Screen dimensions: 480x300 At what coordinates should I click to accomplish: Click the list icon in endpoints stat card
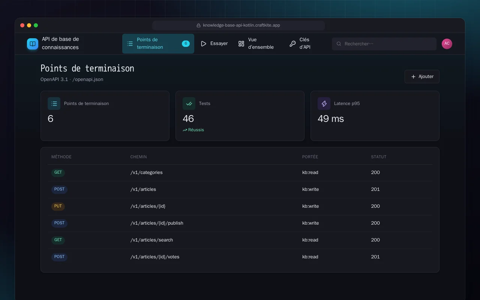(54, 103)
